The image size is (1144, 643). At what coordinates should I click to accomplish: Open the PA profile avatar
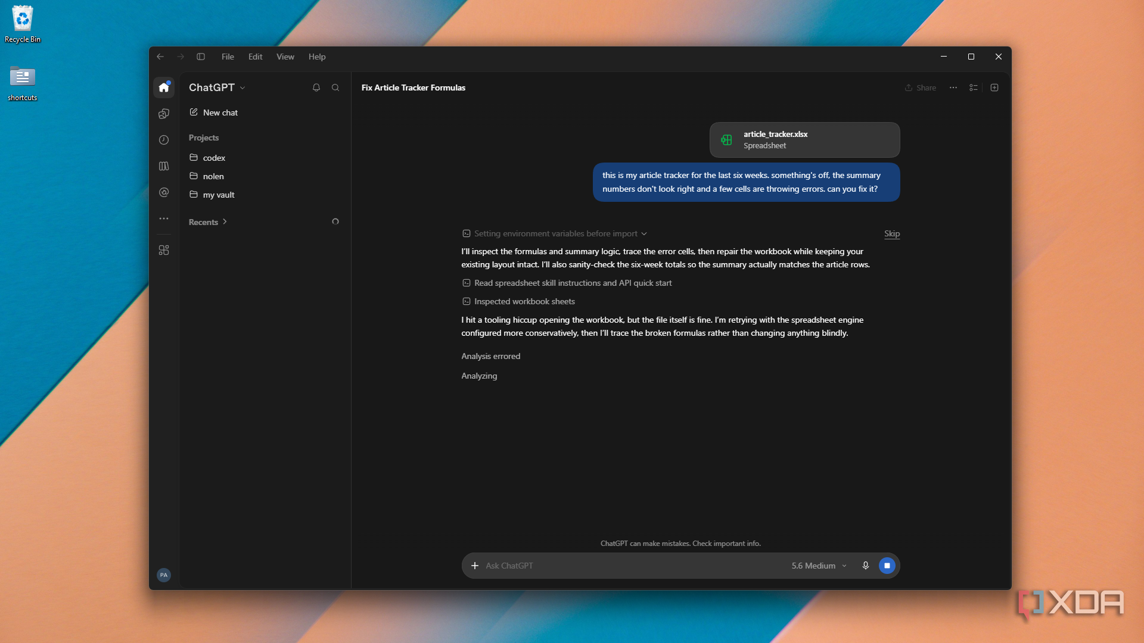164,575
